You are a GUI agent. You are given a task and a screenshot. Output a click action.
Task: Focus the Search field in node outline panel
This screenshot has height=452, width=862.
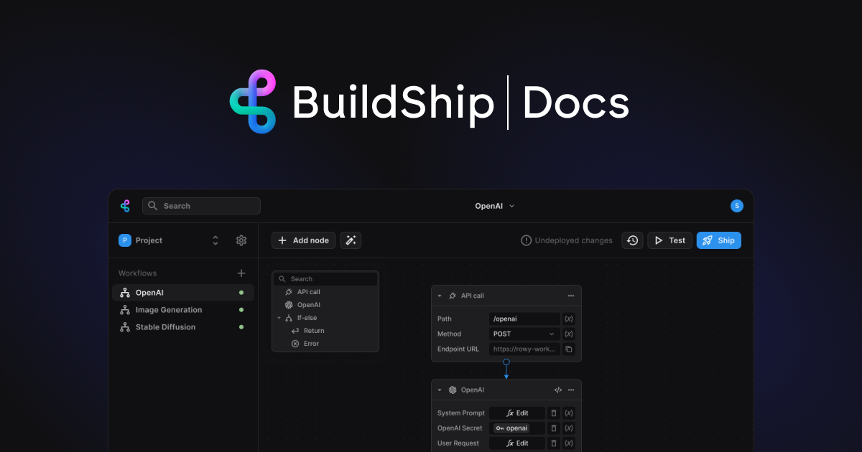[325, 279]
